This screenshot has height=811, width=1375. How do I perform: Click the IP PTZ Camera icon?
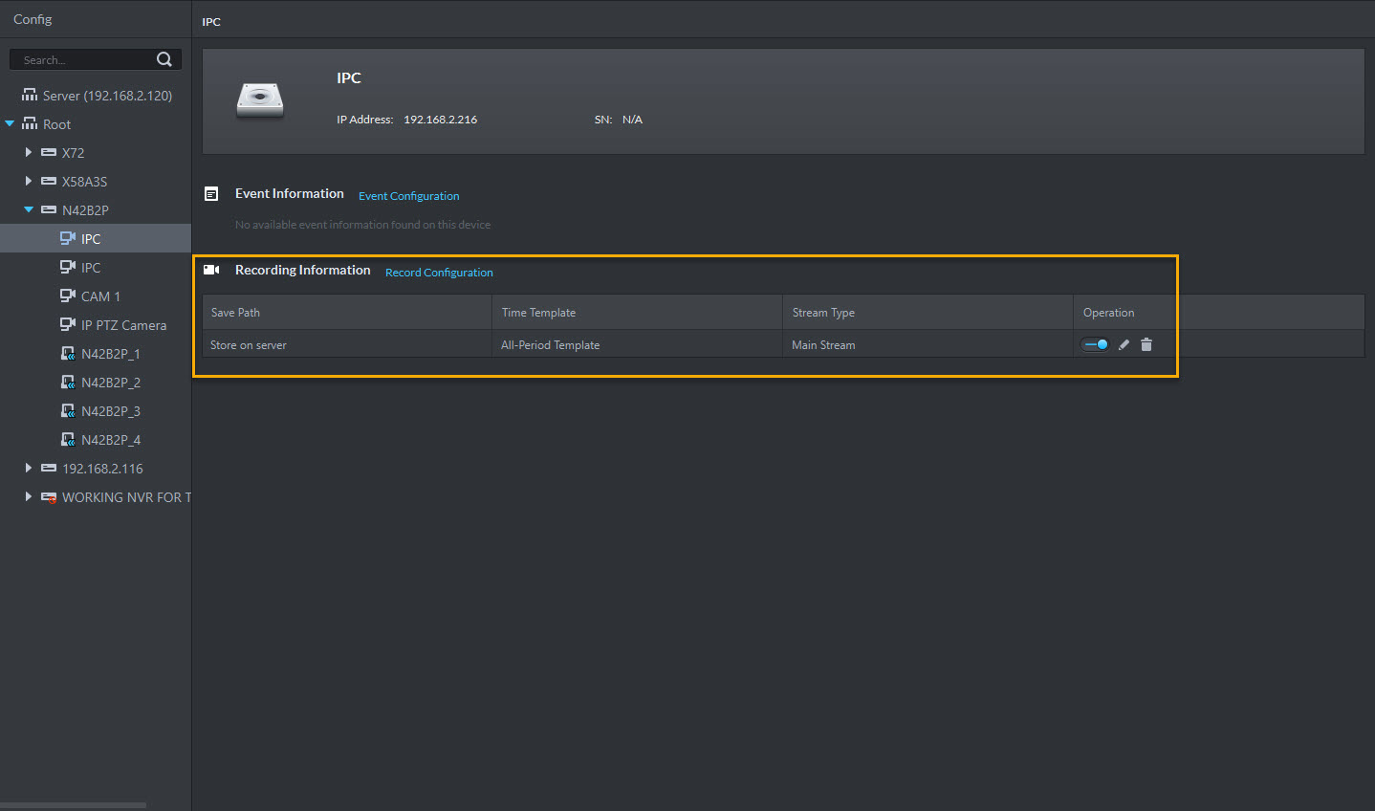point(68,325)
